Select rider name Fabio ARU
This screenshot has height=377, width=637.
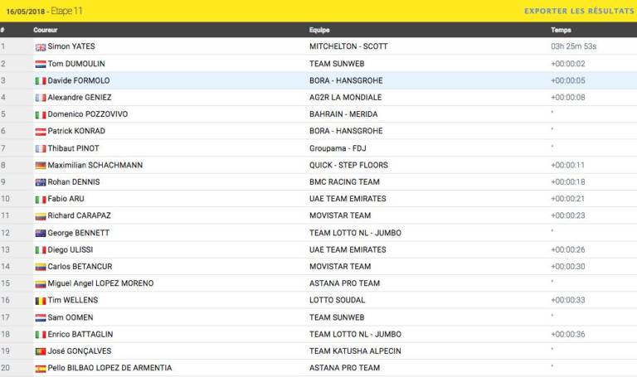click(66, 198)
